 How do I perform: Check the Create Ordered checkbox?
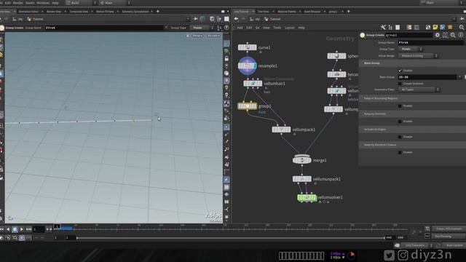coord(400,84)
